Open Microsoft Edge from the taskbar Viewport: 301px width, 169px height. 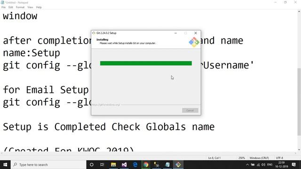(x=135, y=165)
